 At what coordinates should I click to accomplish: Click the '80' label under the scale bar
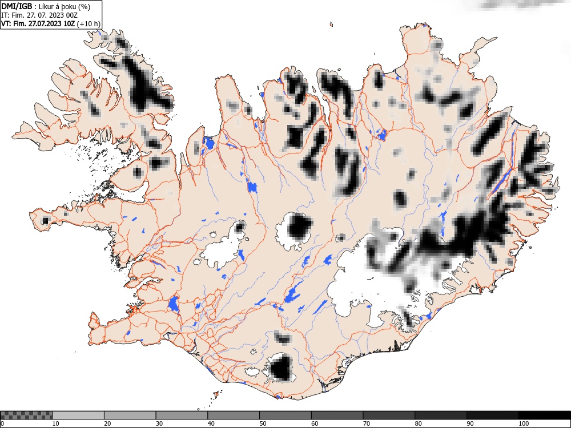coord(418,423)
